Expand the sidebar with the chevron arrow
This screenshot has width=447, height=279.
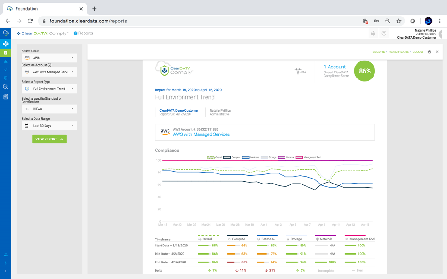(x=6, y=271)
